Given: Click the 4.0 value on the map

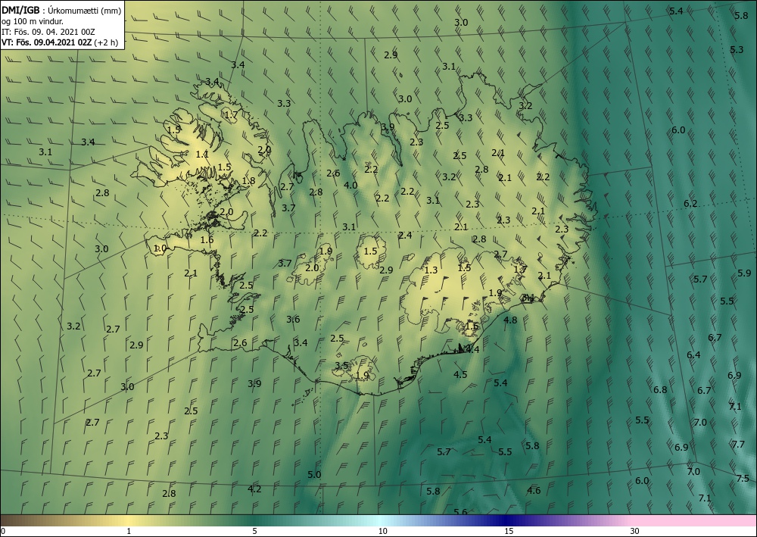Looking at the screenshot, I should (x=350, y=185).
